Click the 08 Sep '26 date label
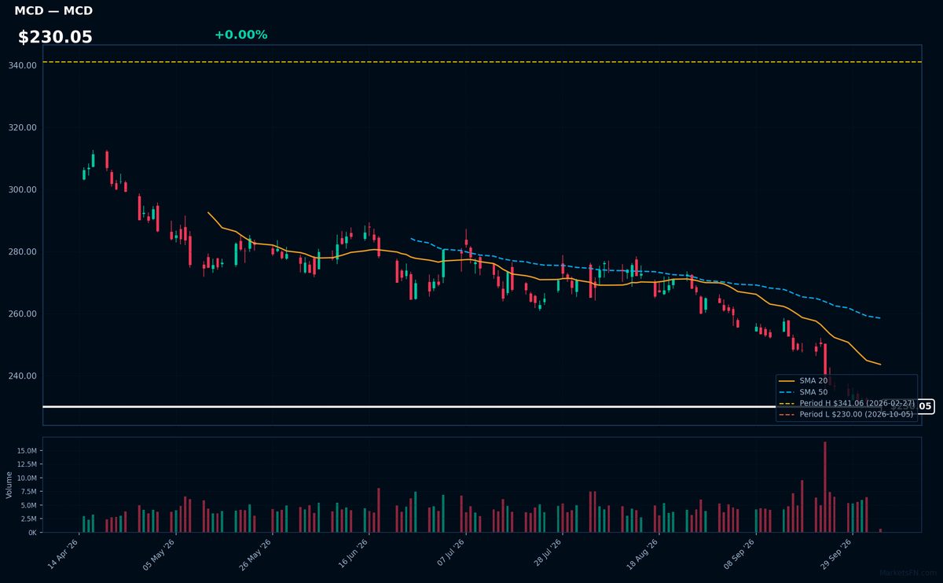The height and width of the screenshot is (583, 943). (740, 555)
